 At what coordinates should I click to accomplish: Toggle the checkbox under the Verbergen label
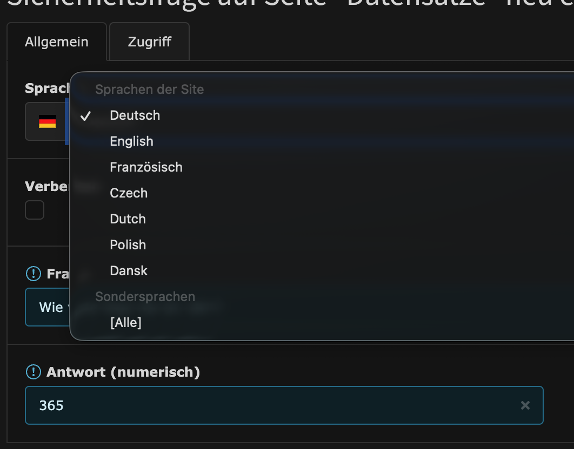tap(35, 210)
